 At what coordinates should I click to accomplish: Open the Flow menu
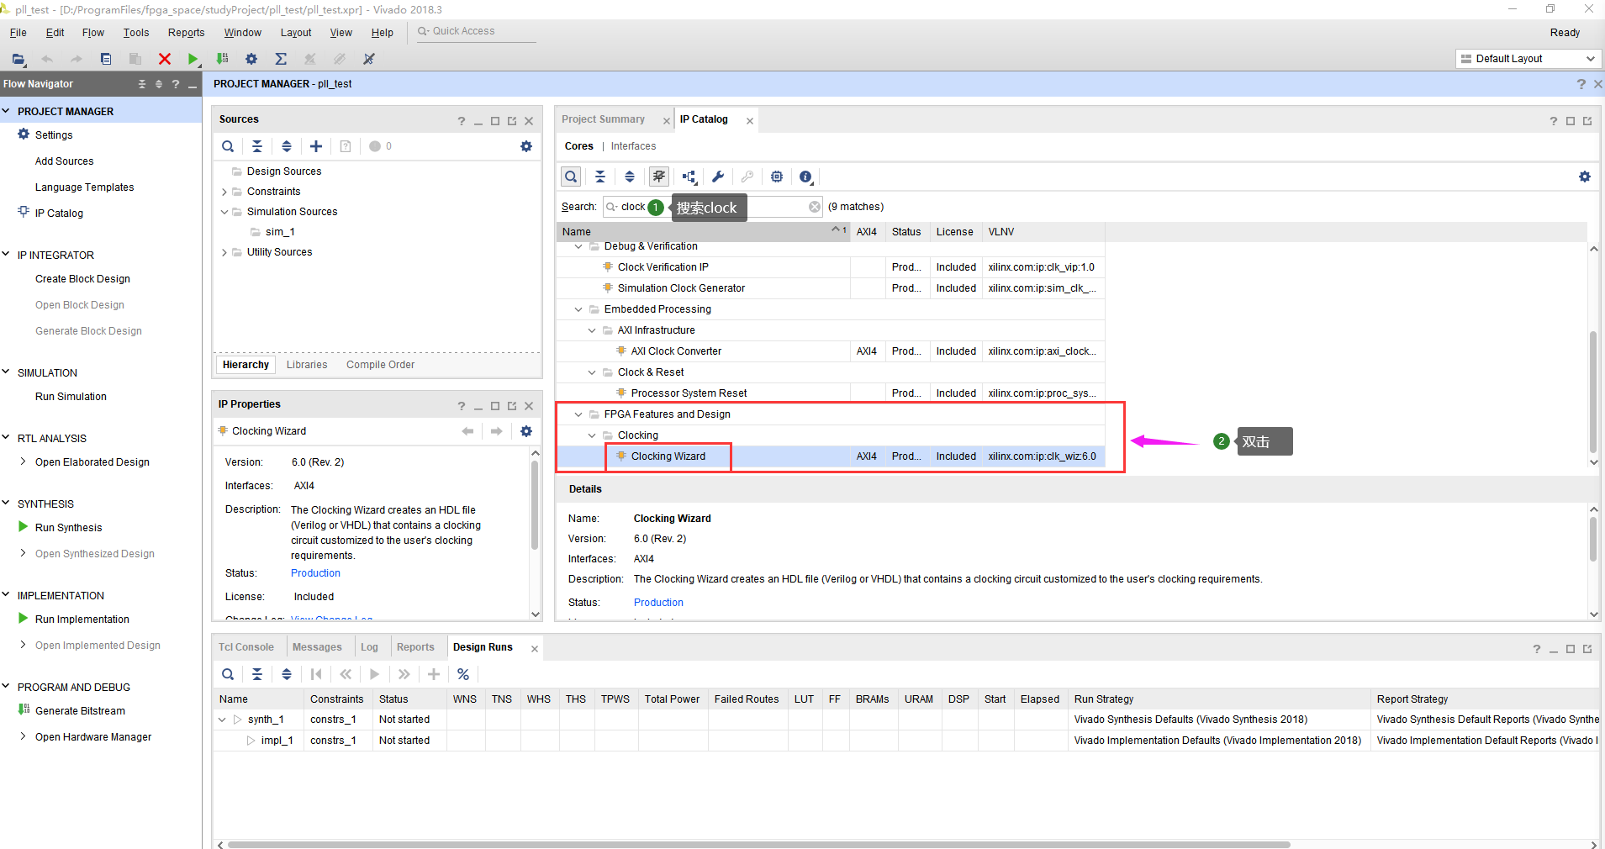(93, 33)
